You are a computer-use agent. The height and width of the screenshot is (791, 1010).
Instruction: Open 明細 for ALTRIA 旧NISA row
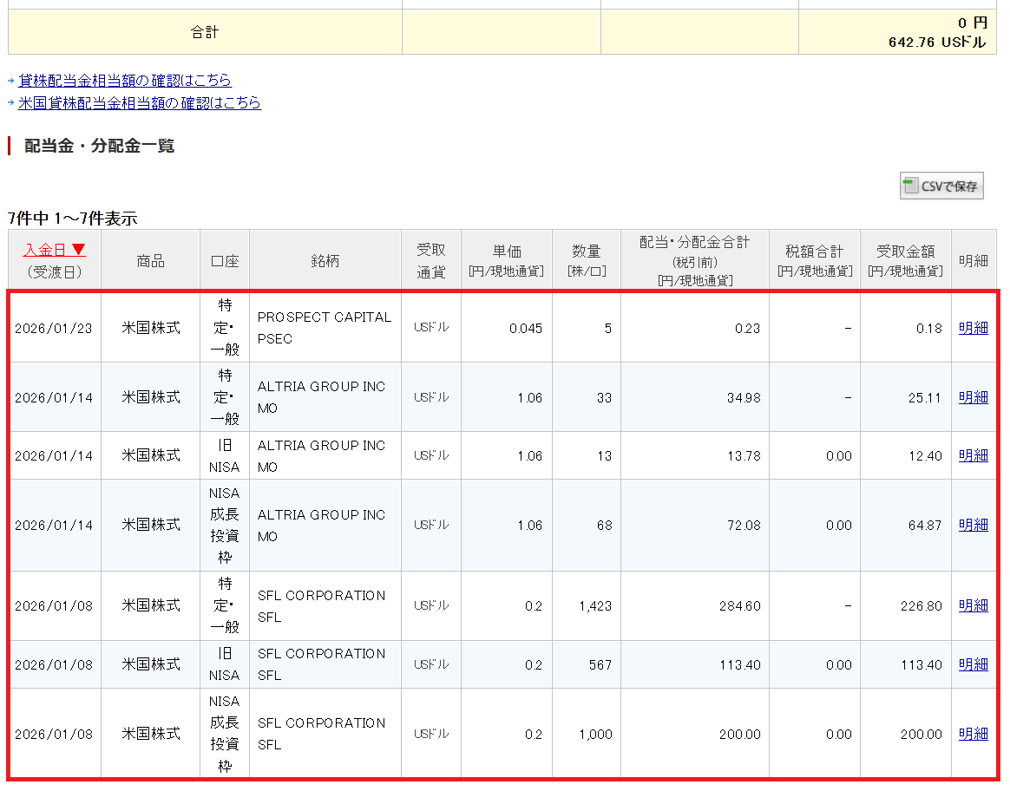[973, 455]
